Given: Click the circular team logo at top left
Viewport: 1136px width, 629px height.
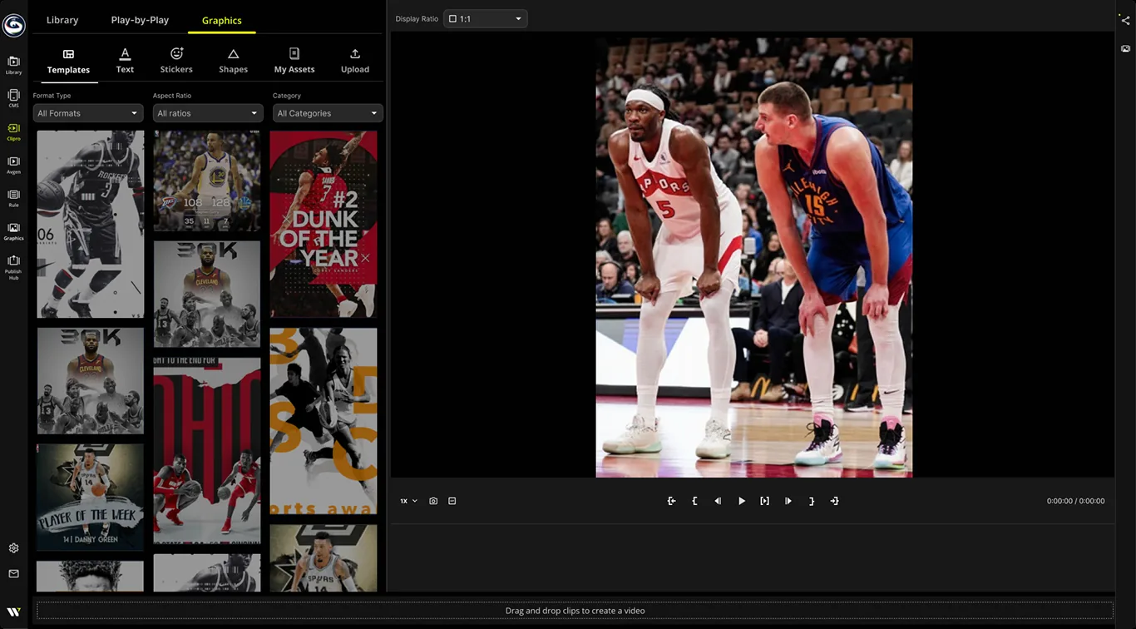Looking at the screenshot, I should (13, 25).
